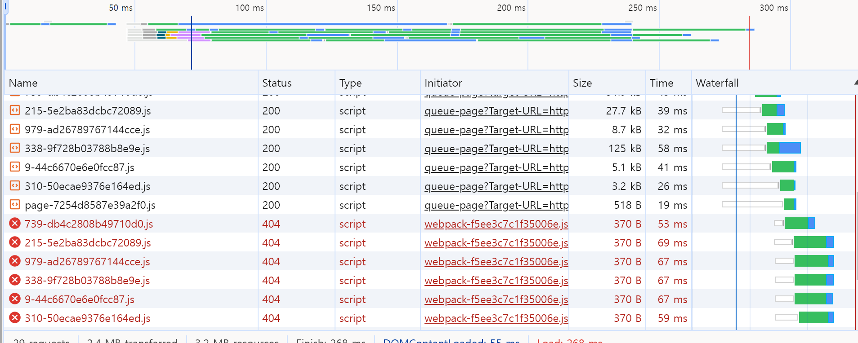Viewport: 858px width, 343px height.
Task: Click script icon beside 310-50ecae9376e164ed.js with status 200
Action: [x=15, y=186]
